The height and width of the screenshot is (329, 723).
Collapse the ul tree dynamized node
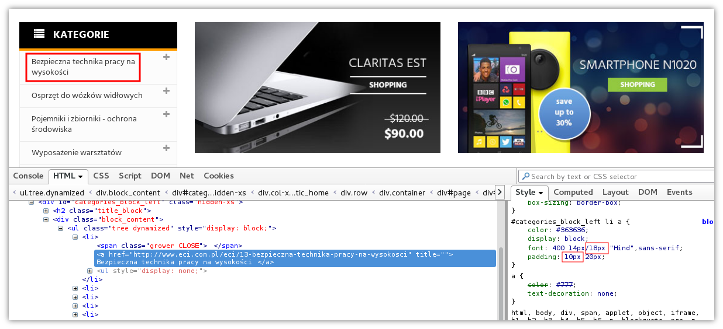(60, 228)
